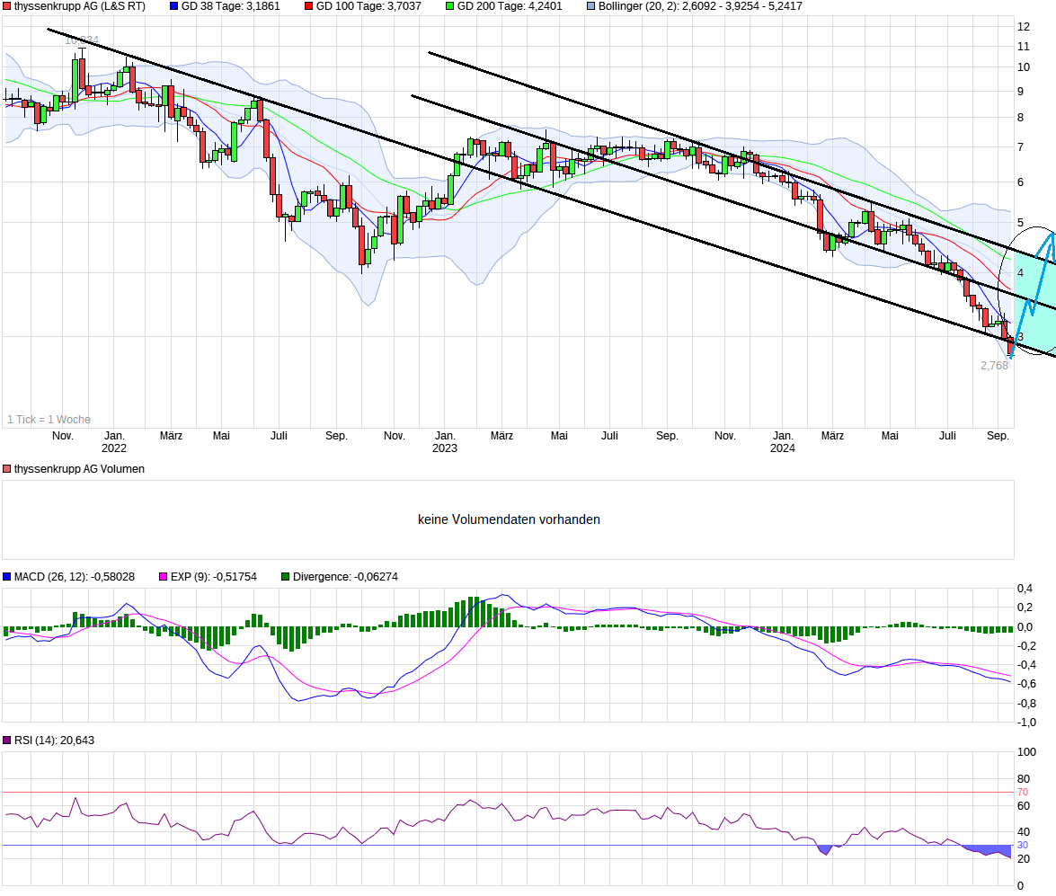Click the blue GD 38 Tage swatch

[173, 6]
